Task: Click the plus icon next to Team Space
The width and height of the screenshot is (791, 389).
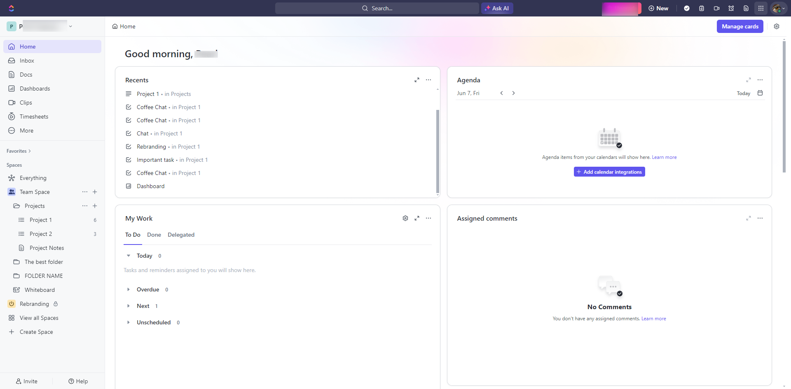Action: pyautogui.click(x=95, y=192)
